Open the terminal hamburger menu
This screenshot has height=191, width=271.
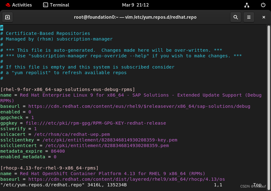[x=249, y=17]
